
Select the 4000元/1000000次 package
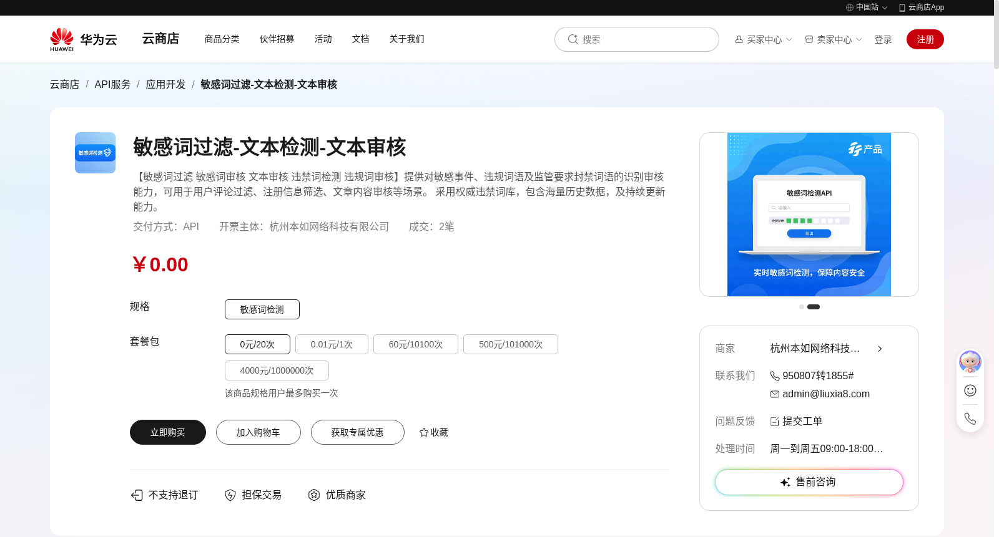pos(277,370)
